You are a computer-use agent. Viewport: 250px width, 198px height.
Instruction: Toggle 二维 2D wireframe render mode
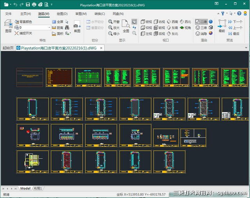click(x=201, y=22)
